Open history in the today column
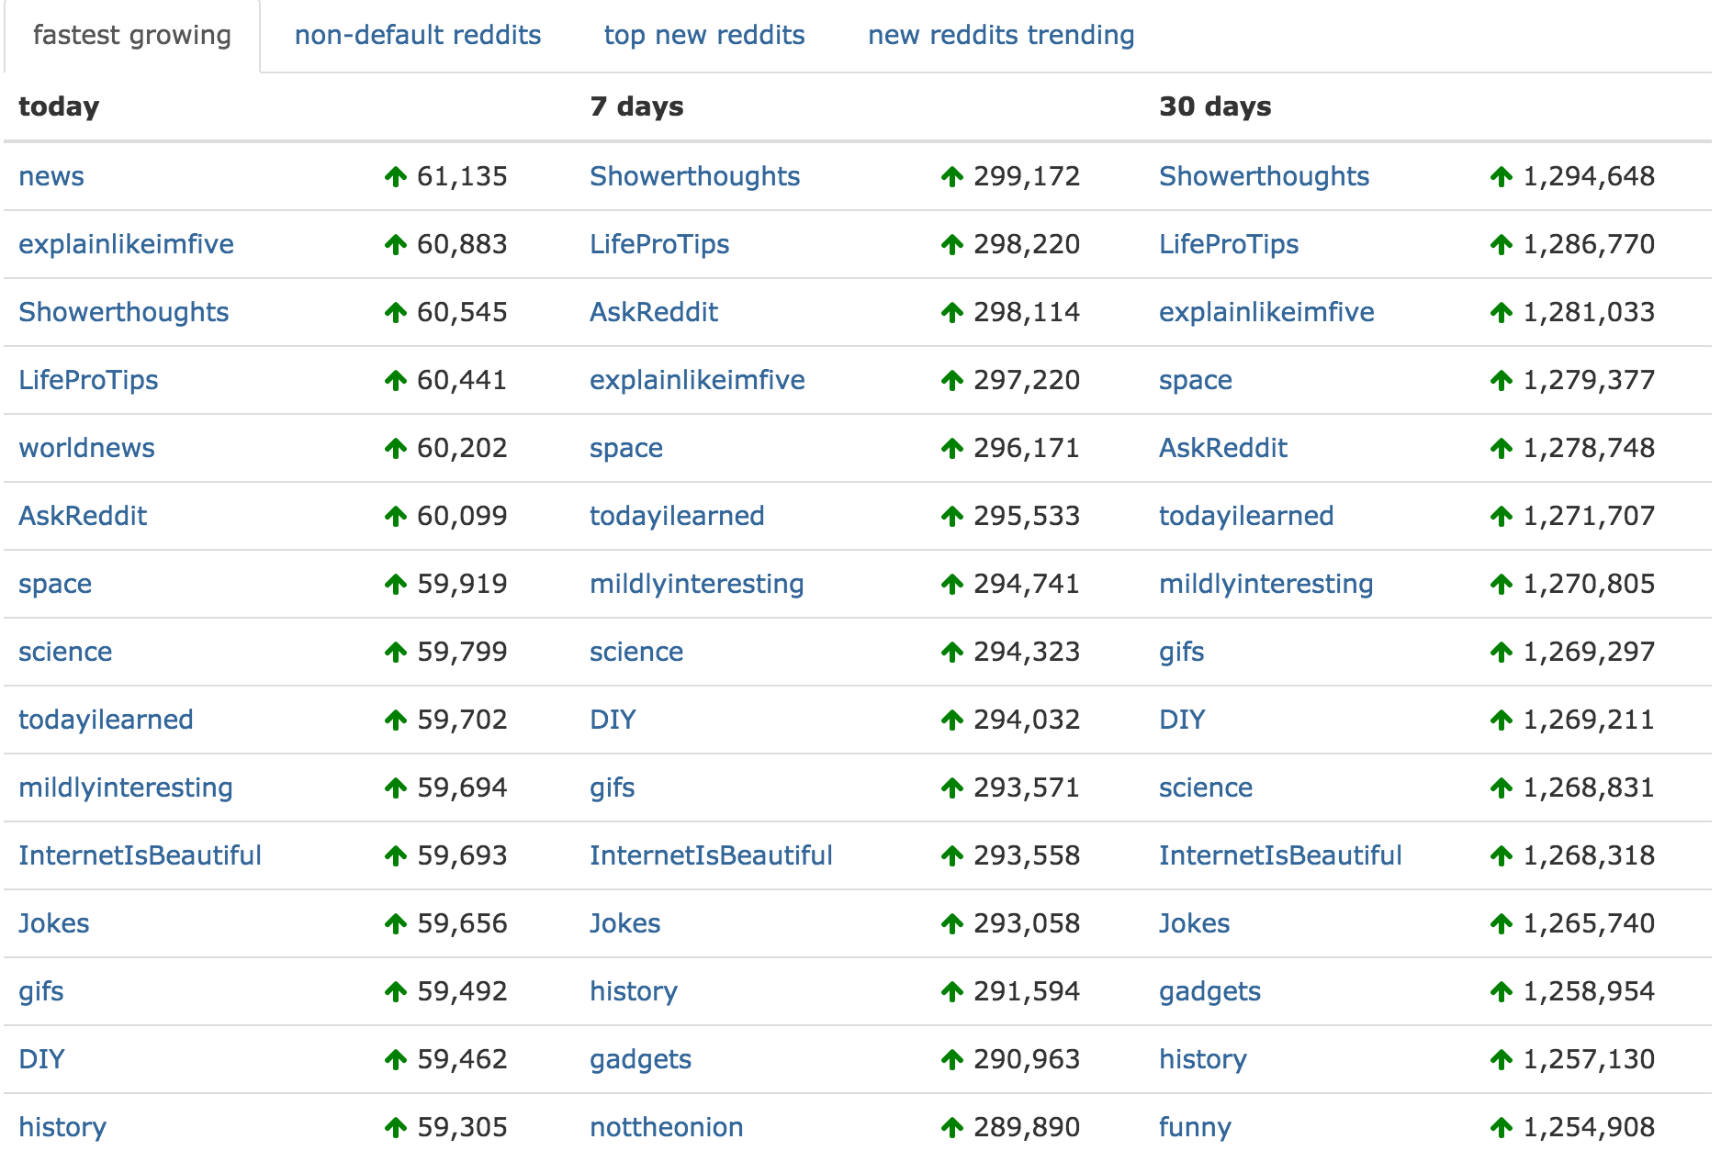This screenshot has width=1721, height=1173. pos(62,1127)
